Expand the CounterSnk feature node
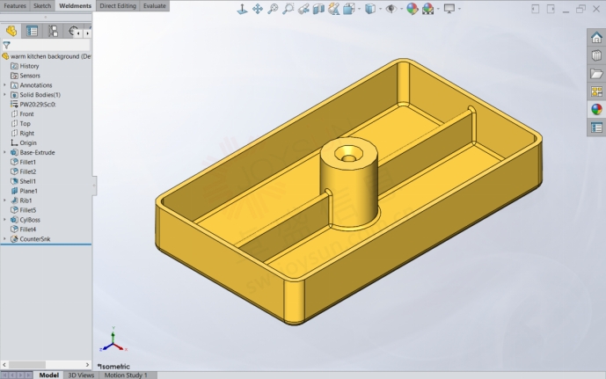The width and height of the screenshot is (606, 379). coord(4,239)
